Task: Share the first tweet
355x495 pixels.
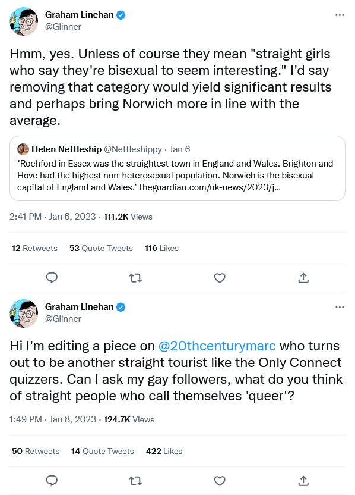Action: point(303,278)
